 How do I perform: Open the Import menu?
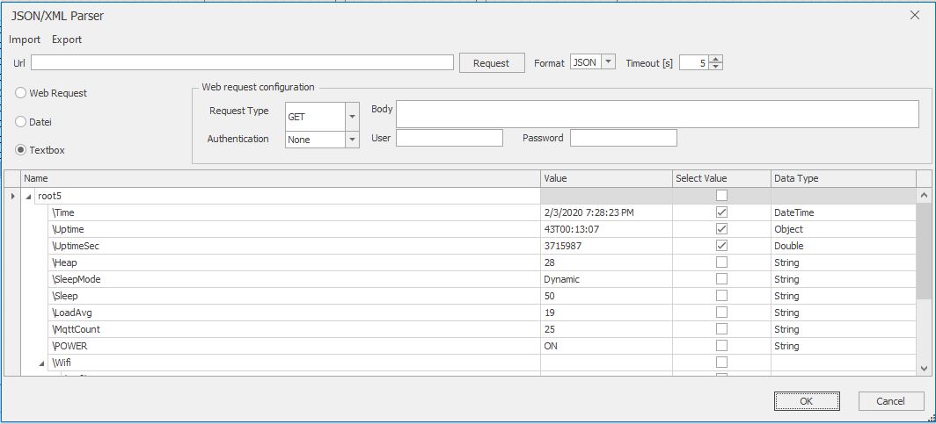click(x=25, y=40)
